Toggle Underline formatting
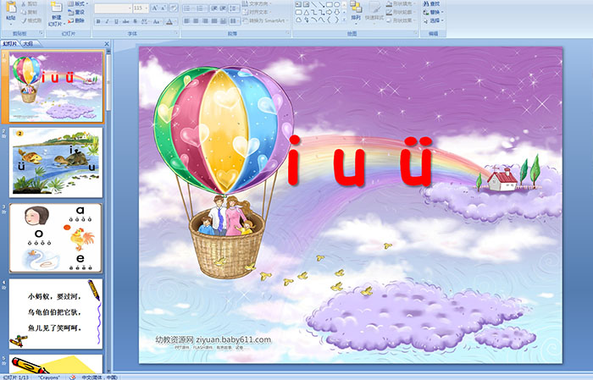The image size is (593, 380). click(x=116, y=21)
